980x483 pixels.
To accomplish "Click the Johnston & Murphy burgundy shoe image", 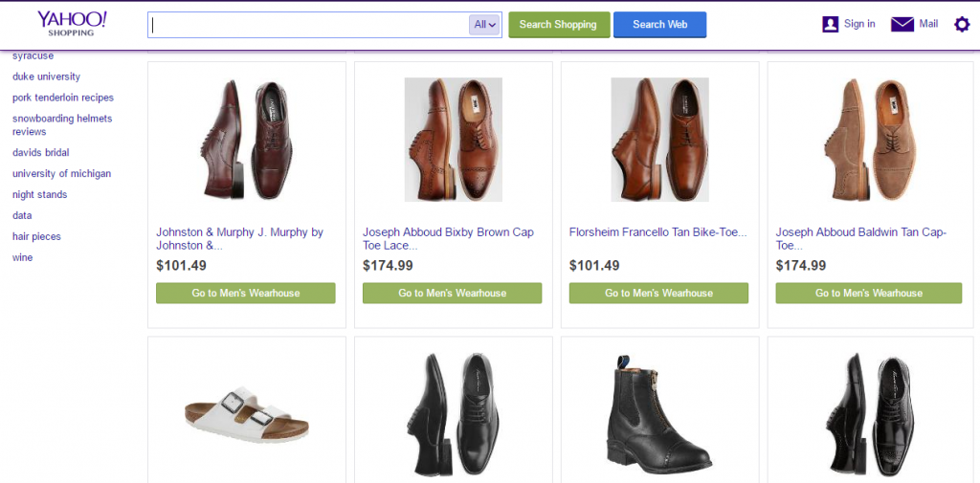I will (246, 140).
